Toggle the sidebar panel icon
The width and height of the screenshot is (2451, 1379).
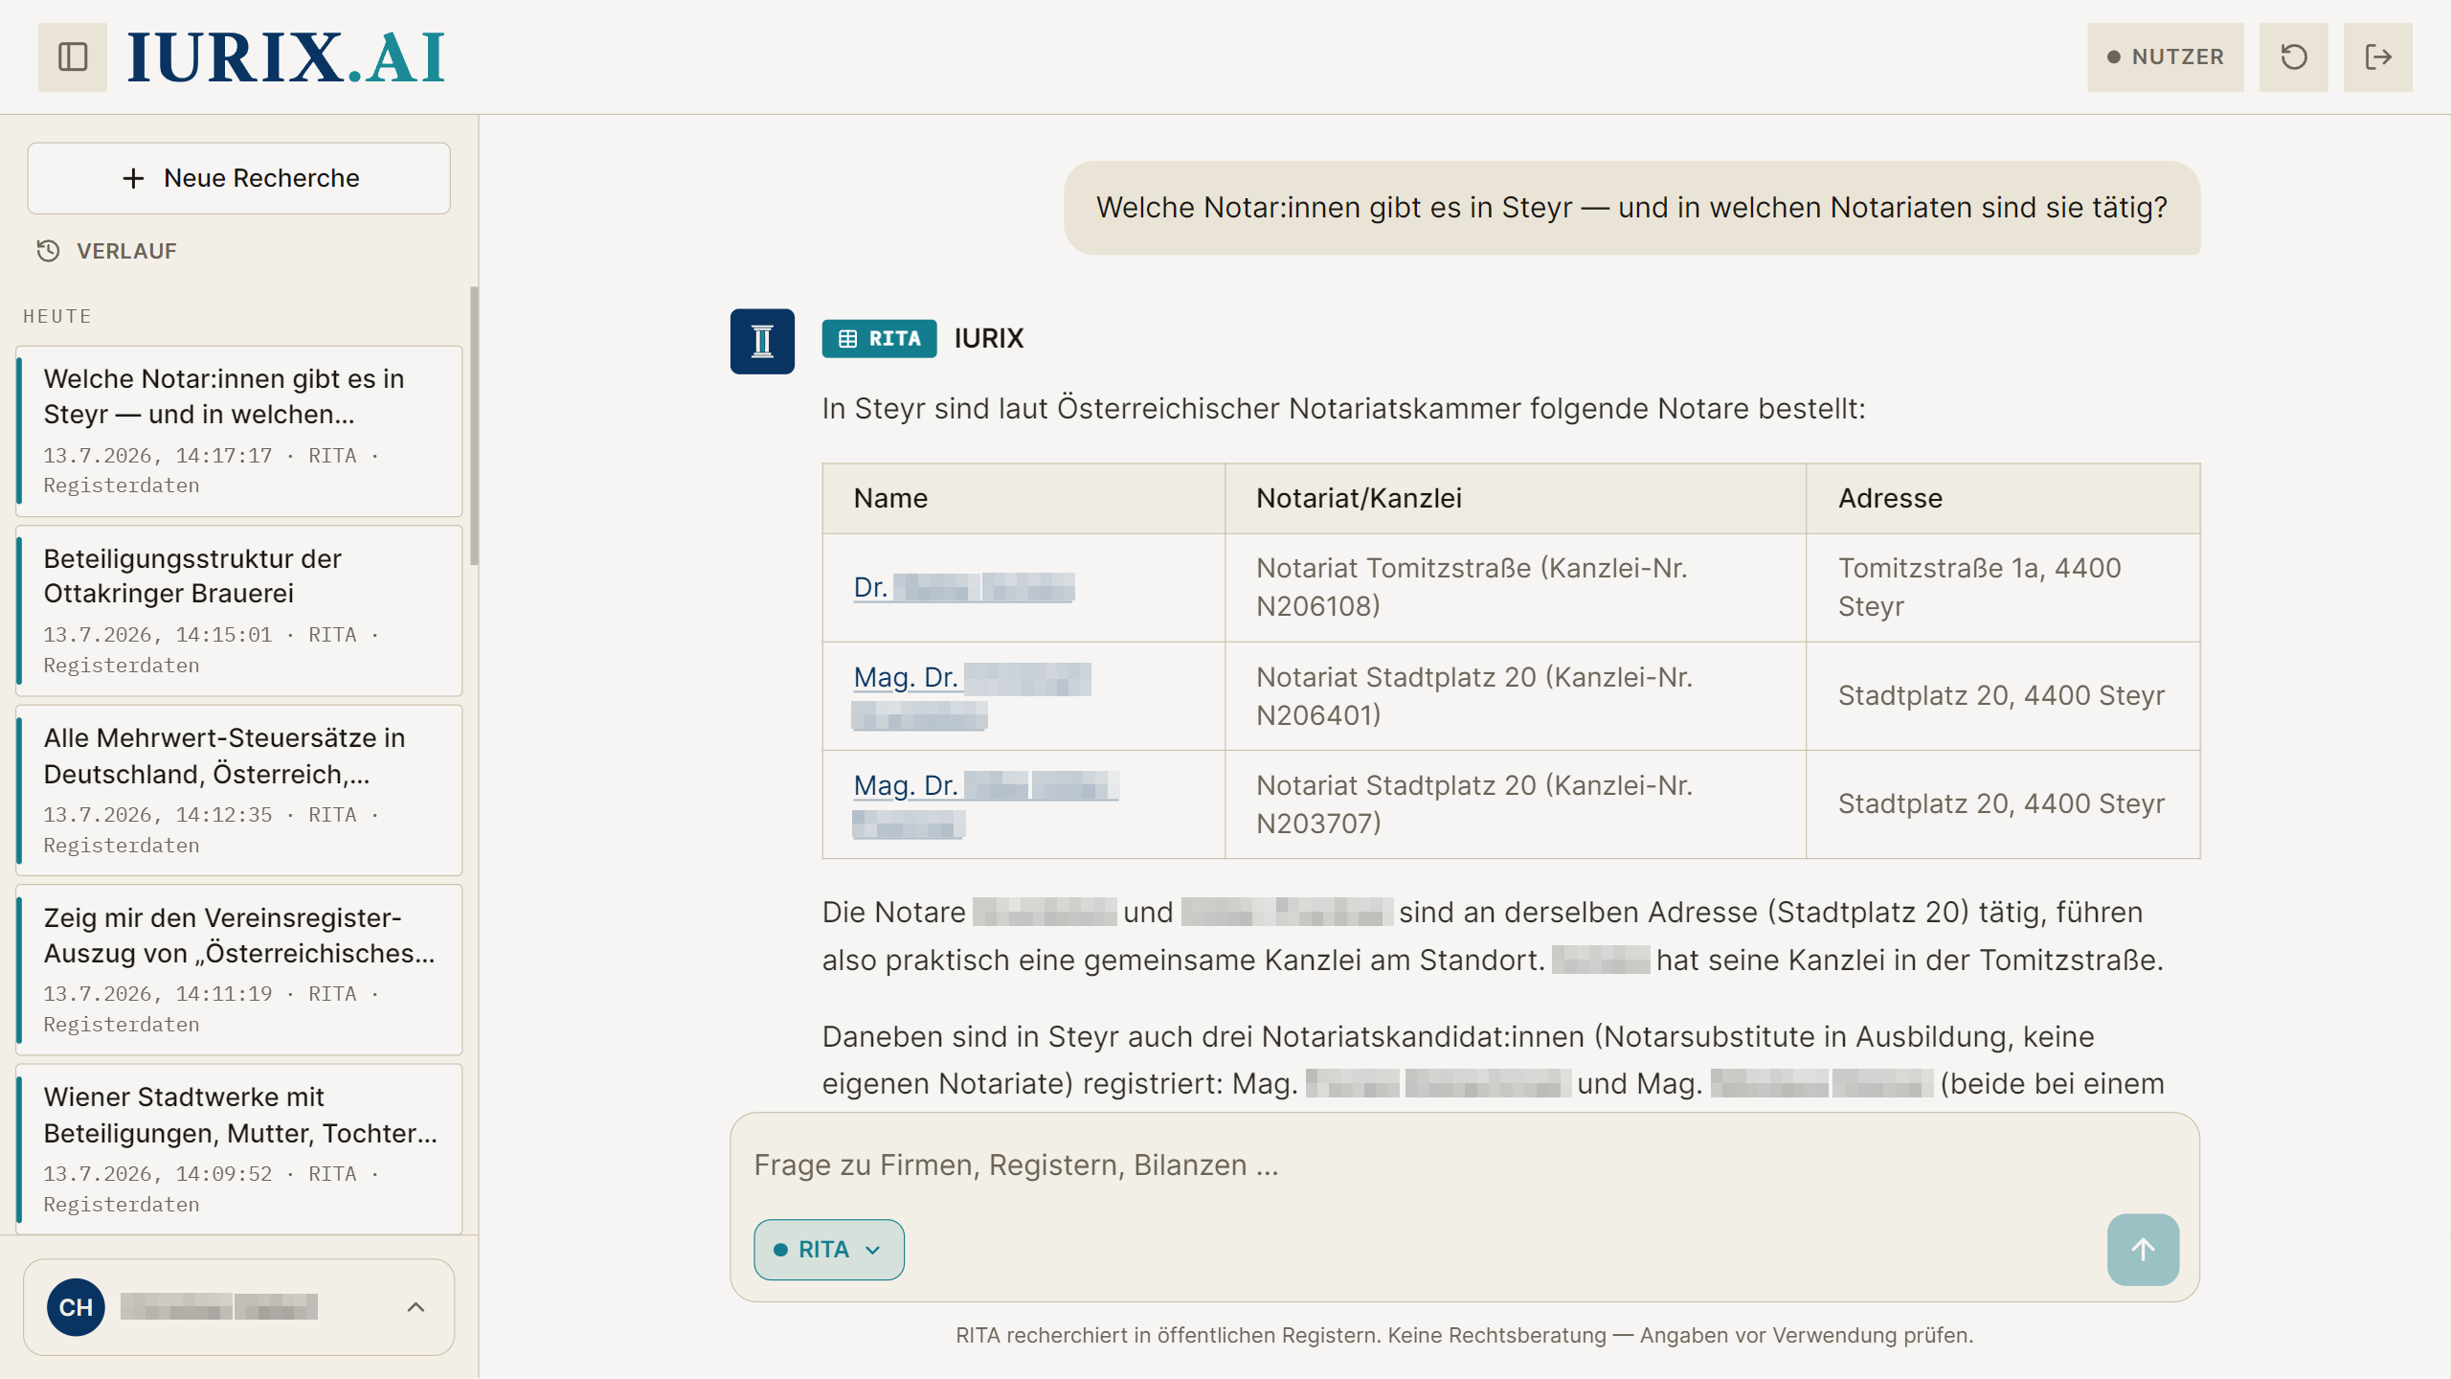pyautogui.click(x=73, y=57)
